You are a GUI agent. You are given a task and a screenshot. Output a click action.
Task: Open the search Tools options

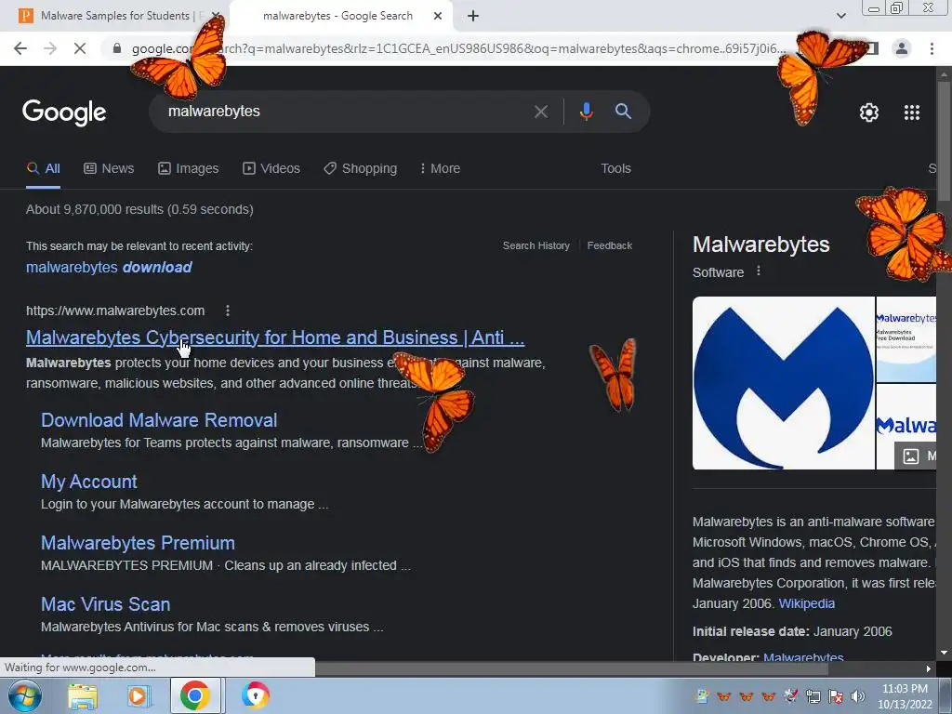coord(615,169)
